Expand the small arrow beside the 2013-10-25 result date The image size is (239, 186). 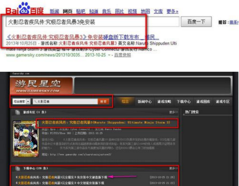[x=109, y=55]
